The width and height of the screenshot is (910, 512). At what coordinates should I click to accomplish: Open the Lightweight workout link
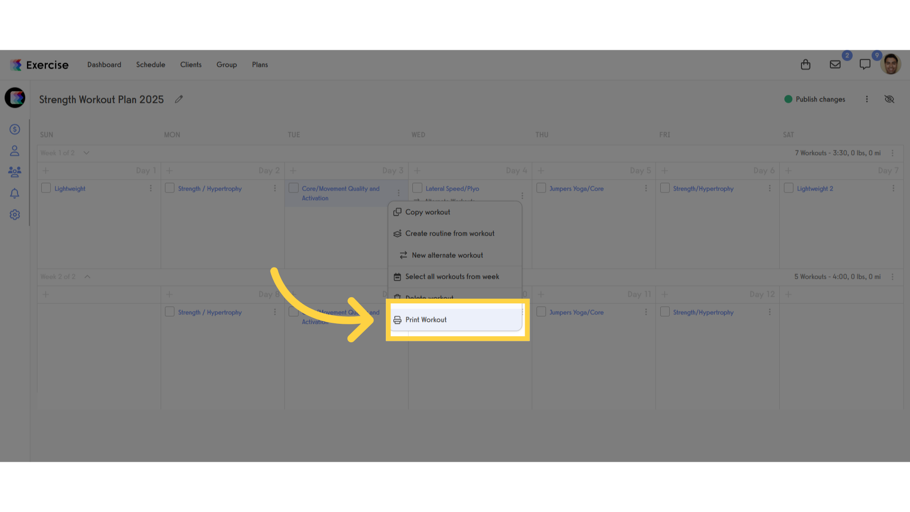click(70, 189)
